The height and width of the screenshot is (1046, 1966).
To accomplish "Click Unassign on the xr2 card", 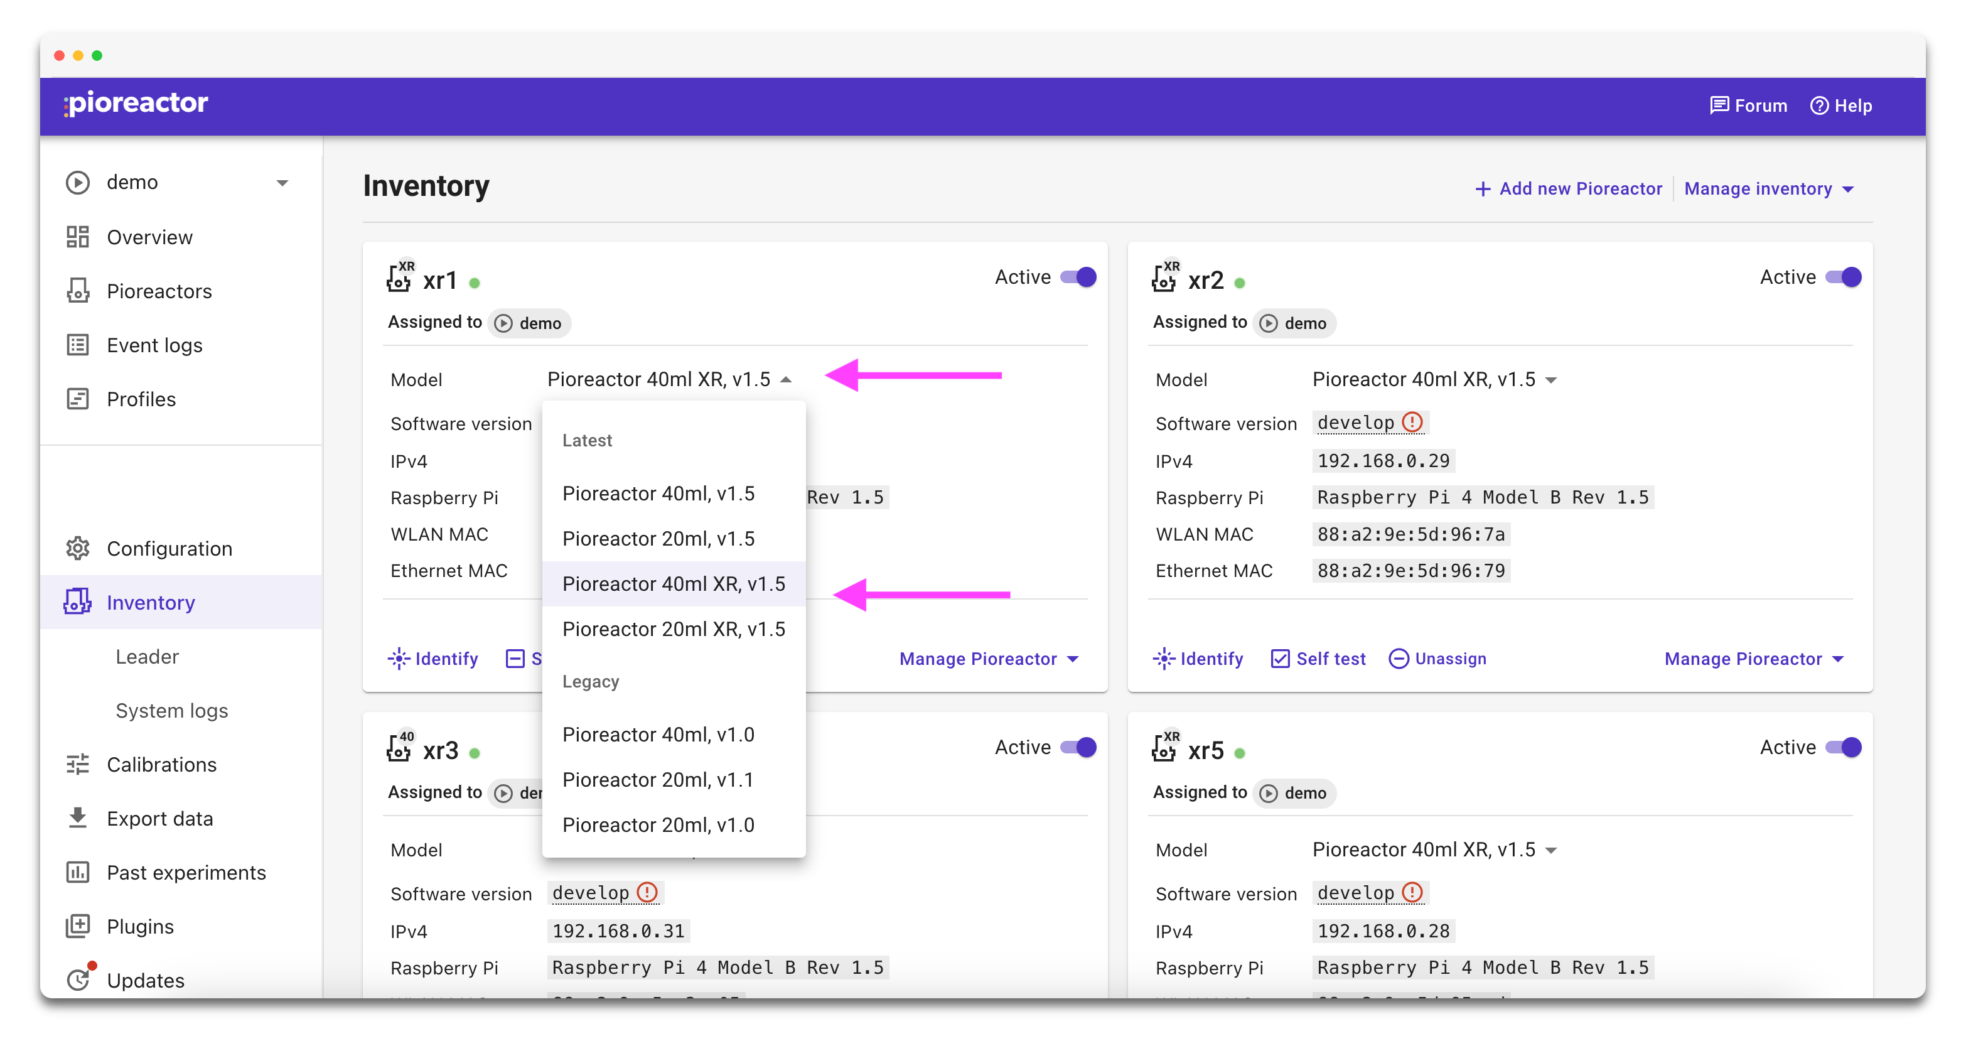I will coord(1437,659).
